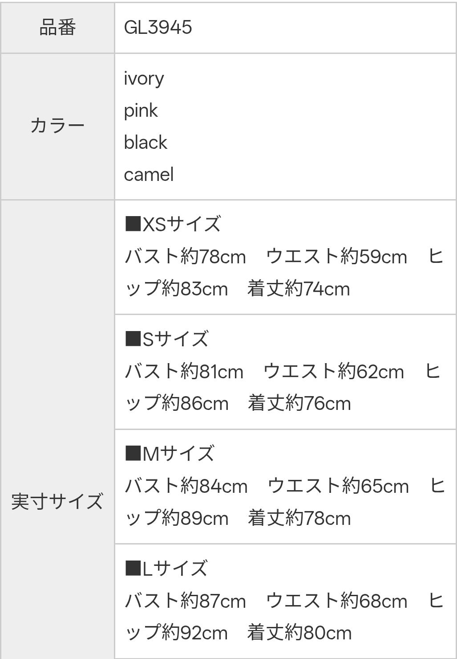Image resolution: width=457 pixels, height=659 pixels.
Task: Select the ウエスト約68cm measurement text
Action: tap(336, 601)
